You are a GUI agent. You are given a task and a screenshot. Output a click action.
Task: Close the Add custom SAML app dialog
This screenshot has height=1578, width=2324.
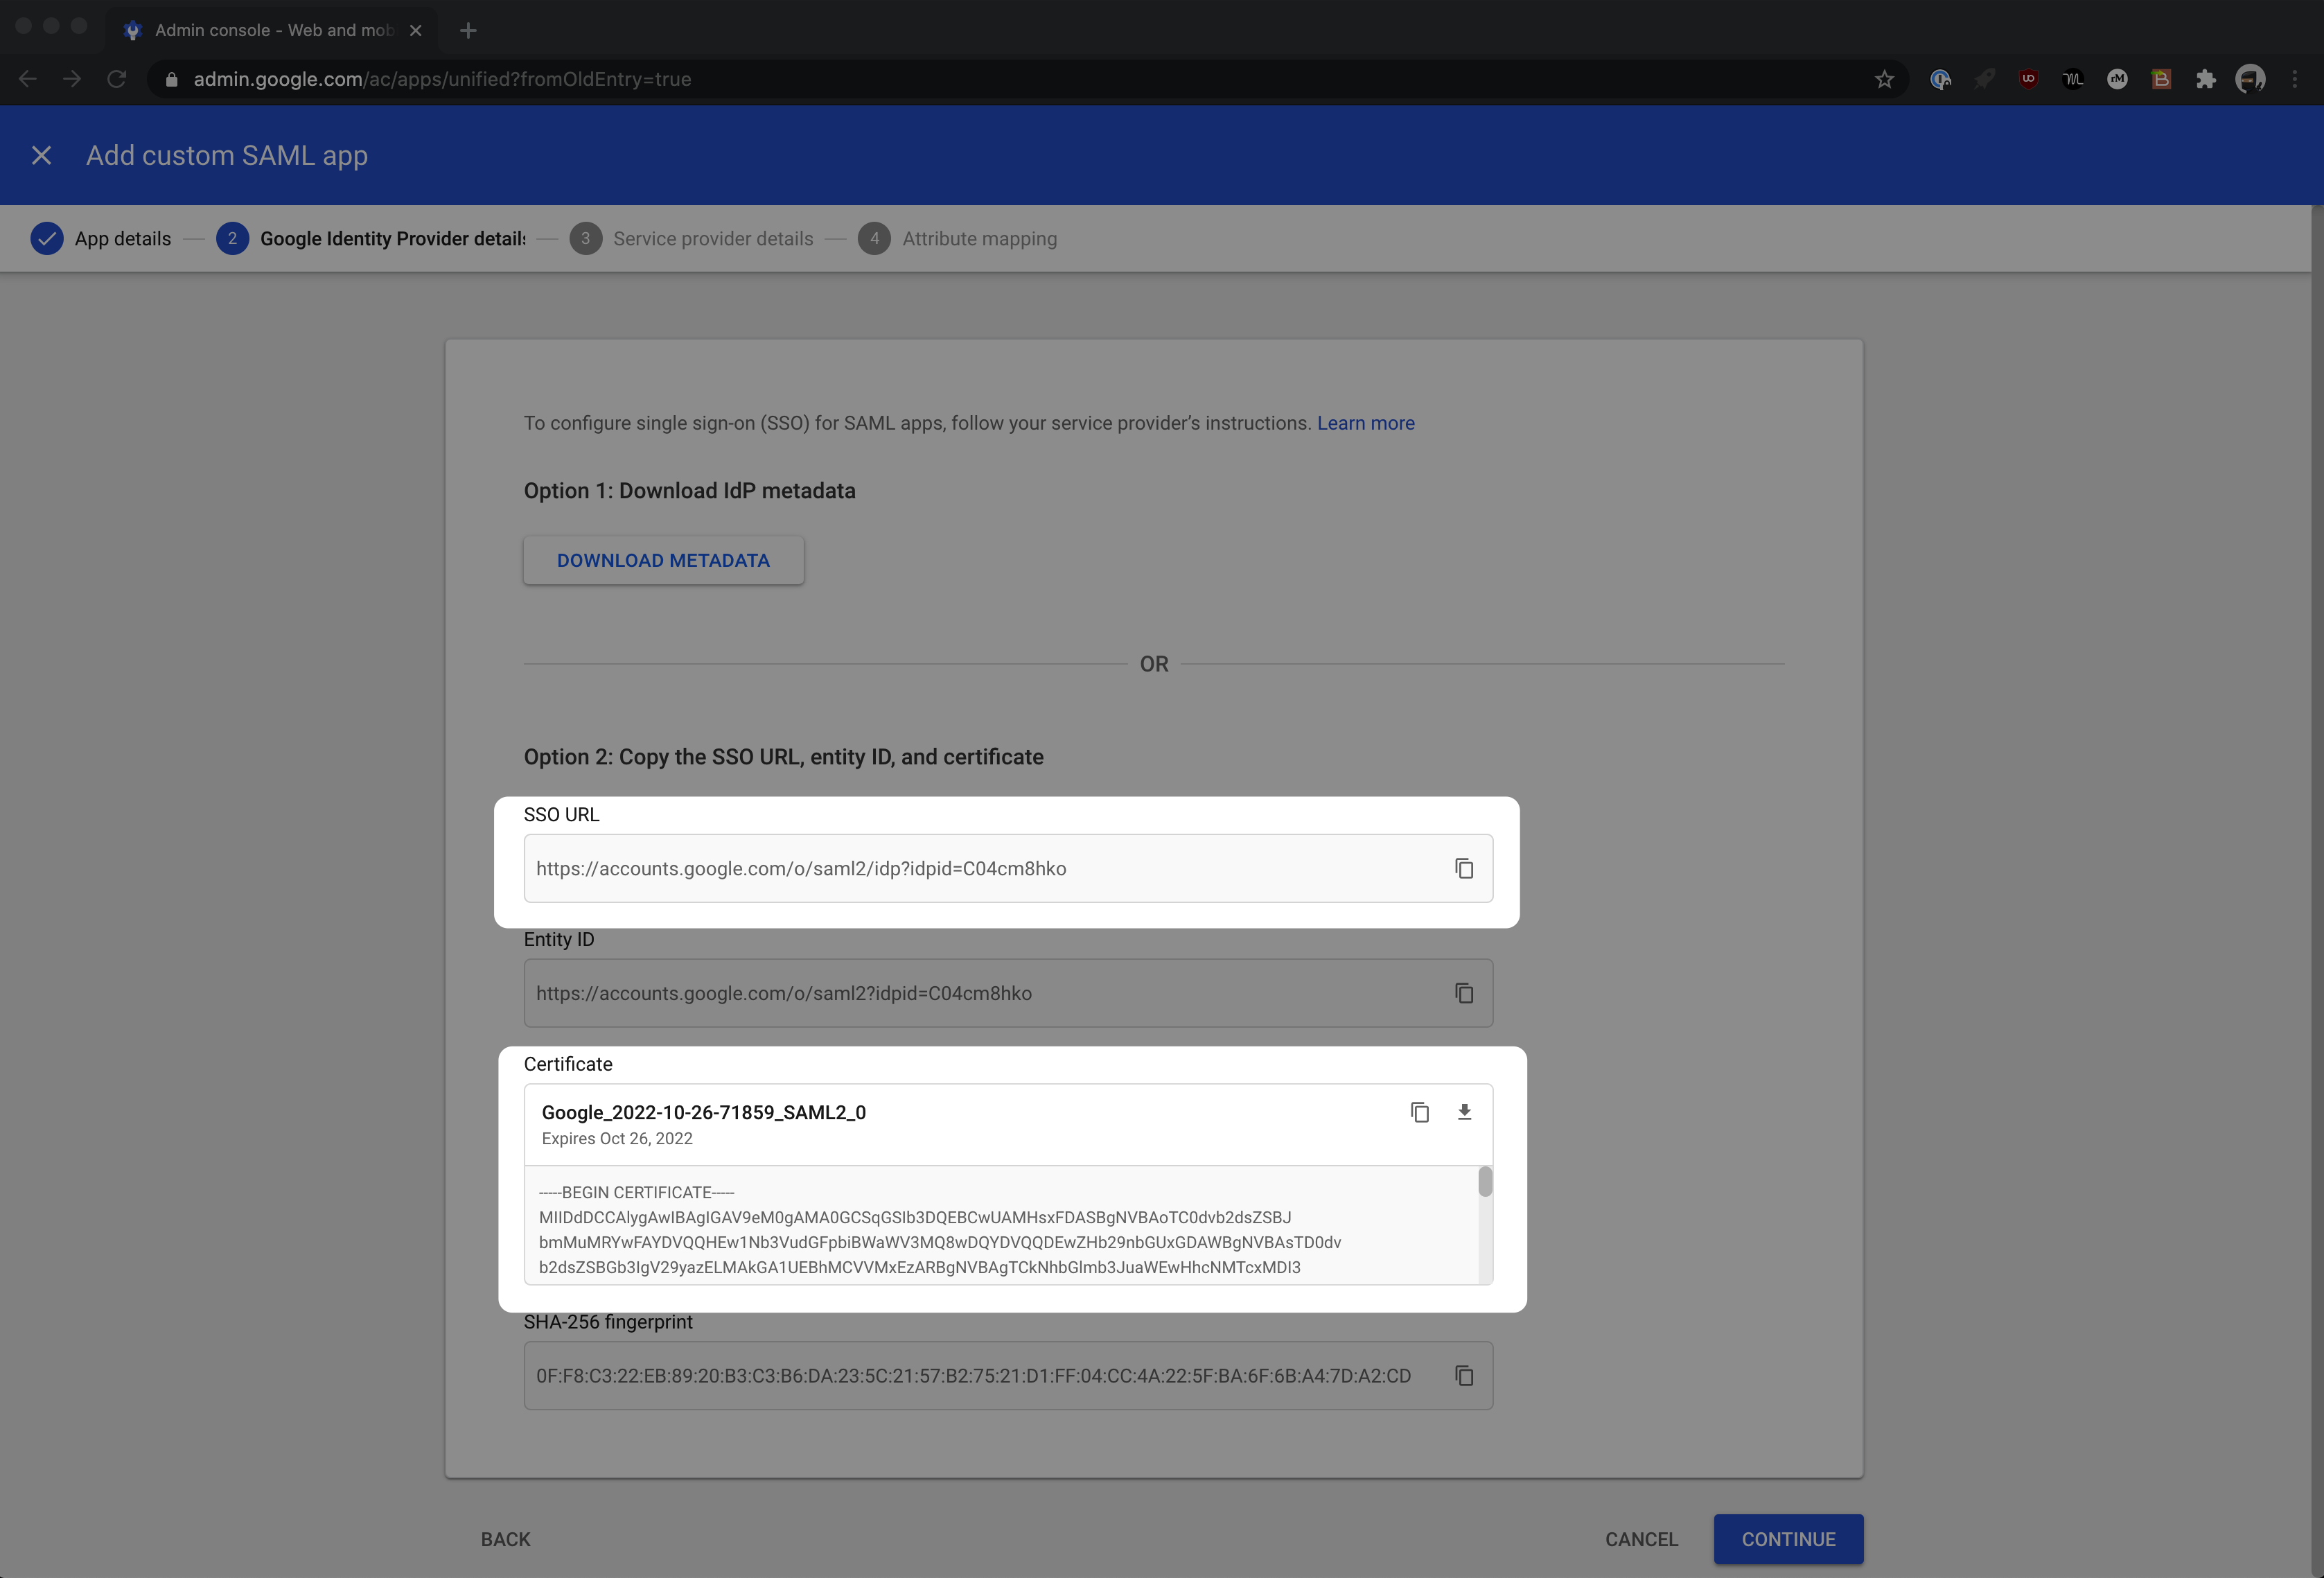(41, 155)
